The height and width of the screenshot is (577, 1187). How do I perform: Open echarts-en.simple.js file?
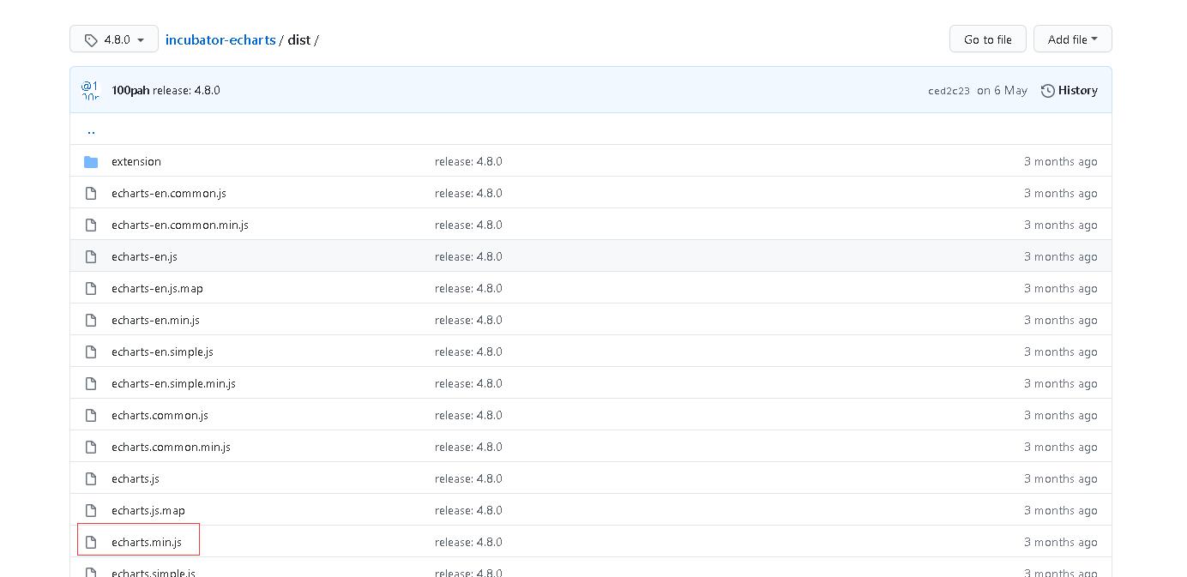coord(162,352)
